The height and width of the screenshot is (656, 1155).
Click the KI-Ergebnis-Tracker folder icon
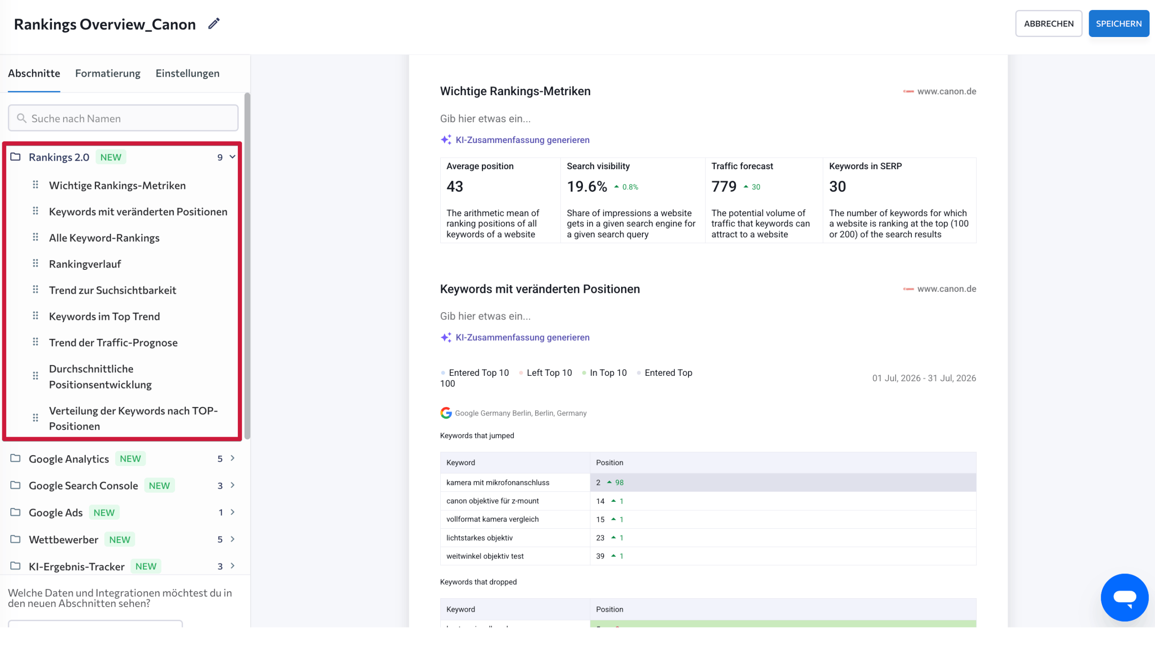[x=16, y=566]
